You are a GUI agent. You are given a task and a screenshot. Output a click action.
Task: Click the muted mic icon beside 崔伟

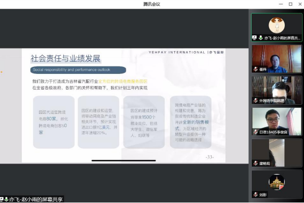click(x=256, y=69)
